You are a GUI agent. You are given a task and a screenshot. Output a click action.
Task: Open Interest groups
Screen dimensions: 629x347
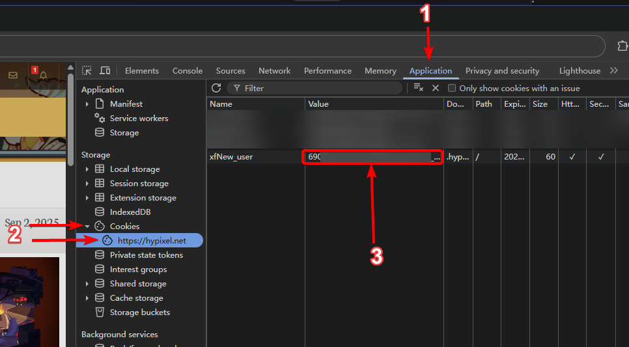[139, 270]
